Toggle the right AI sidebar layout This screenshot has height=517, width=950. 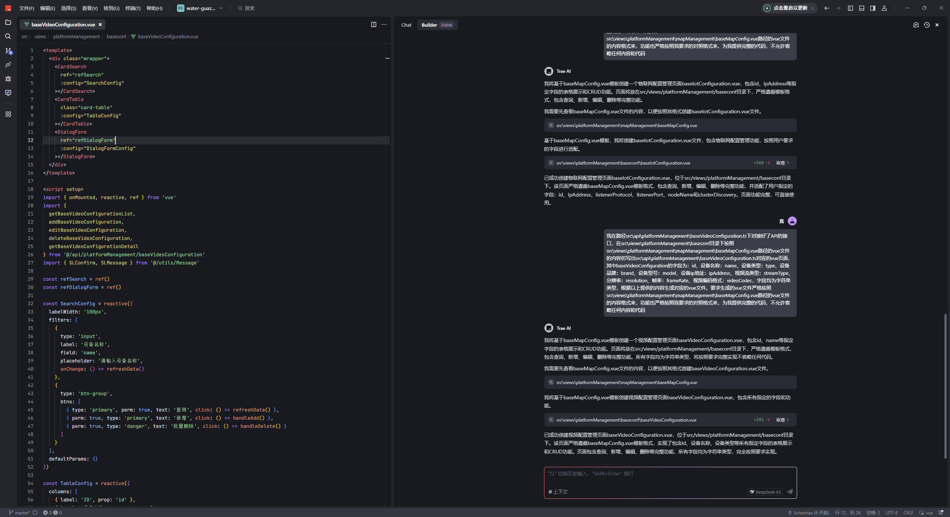pos(873,8)
